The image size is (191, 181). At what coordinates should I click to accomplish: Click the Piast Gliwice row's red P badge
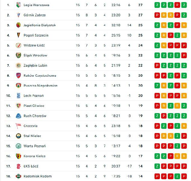click(157, 106)
